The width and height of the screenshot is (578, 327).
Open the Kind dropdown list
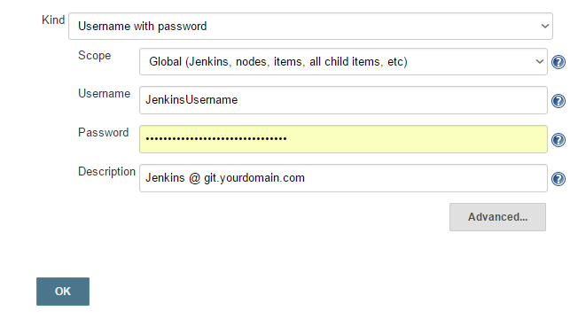(x=310, y=27)
